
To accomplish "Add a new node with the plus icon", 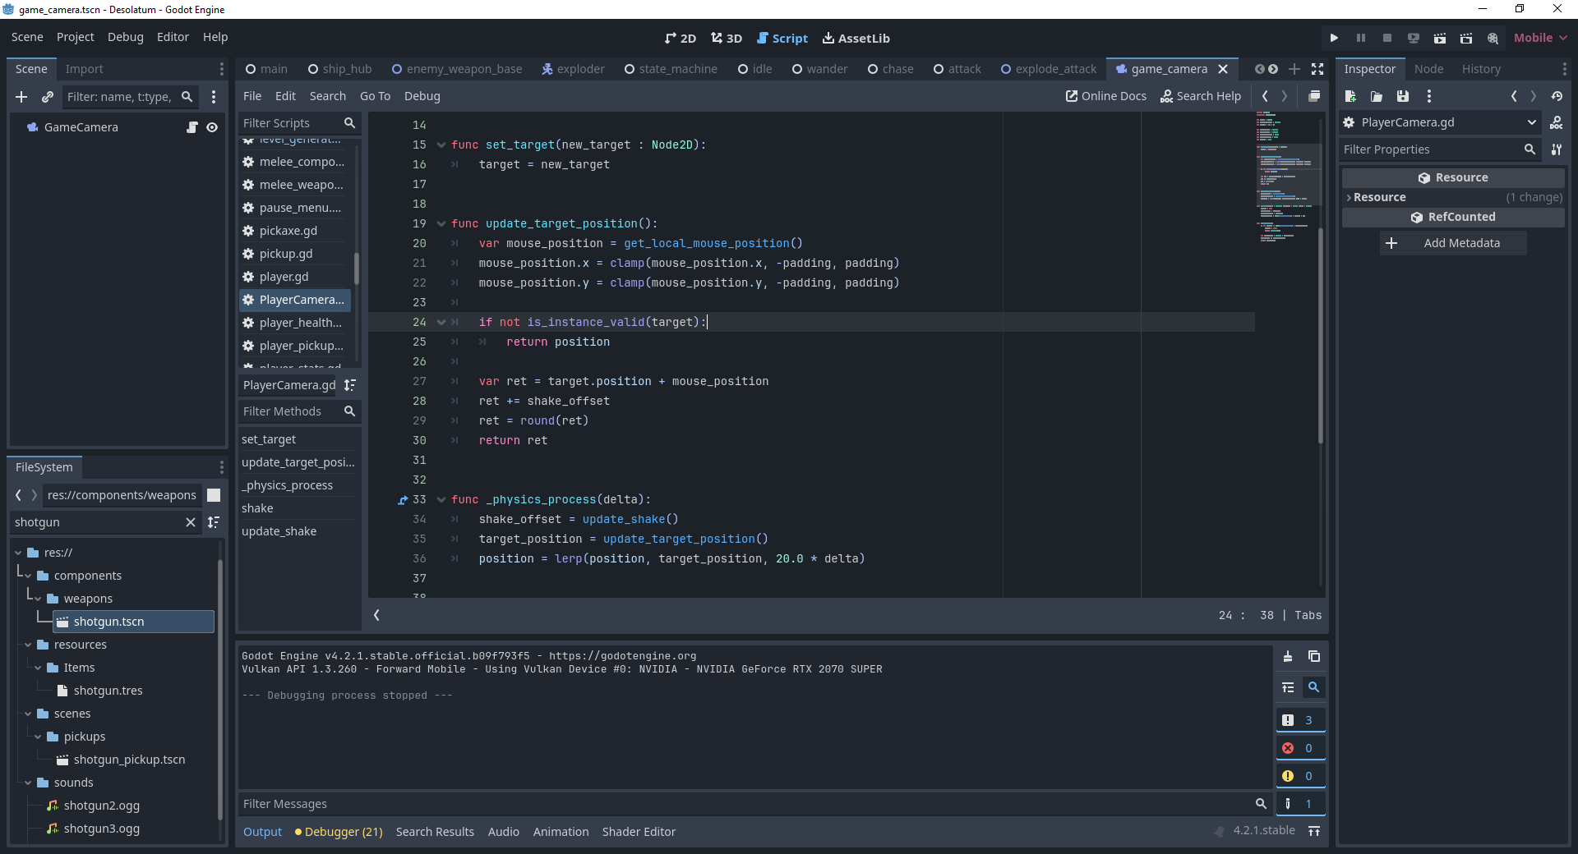I will pyautogui.click(x=21, y=97).
